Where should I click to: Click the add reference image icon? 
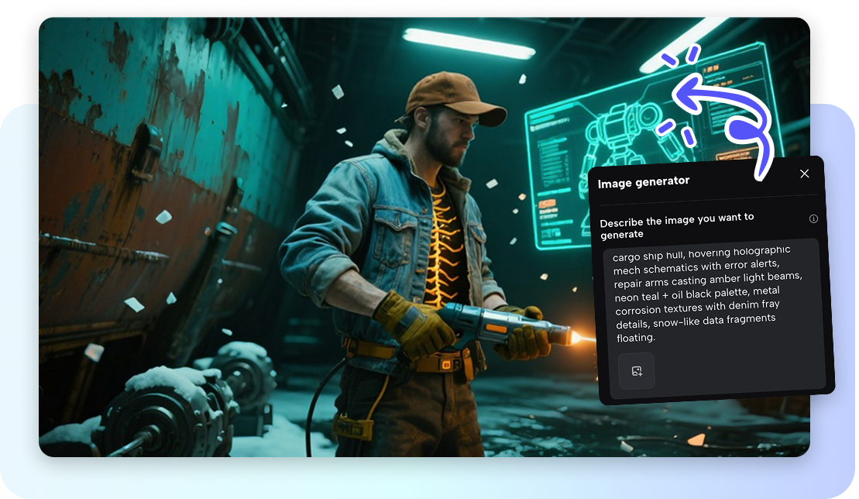(636, 371)
